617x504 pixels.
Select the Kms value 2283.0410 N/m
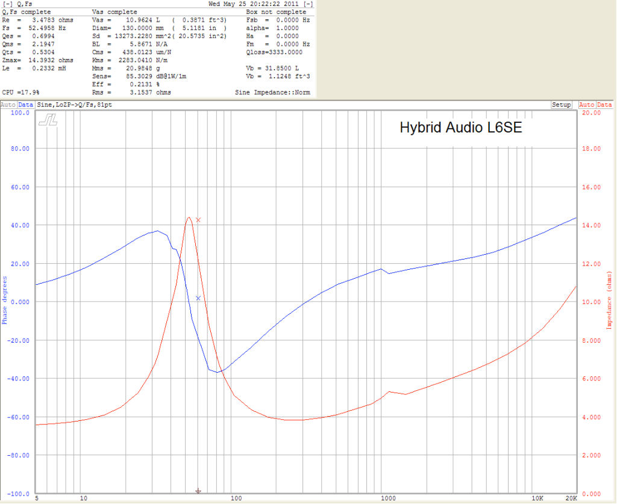[143, 61]
